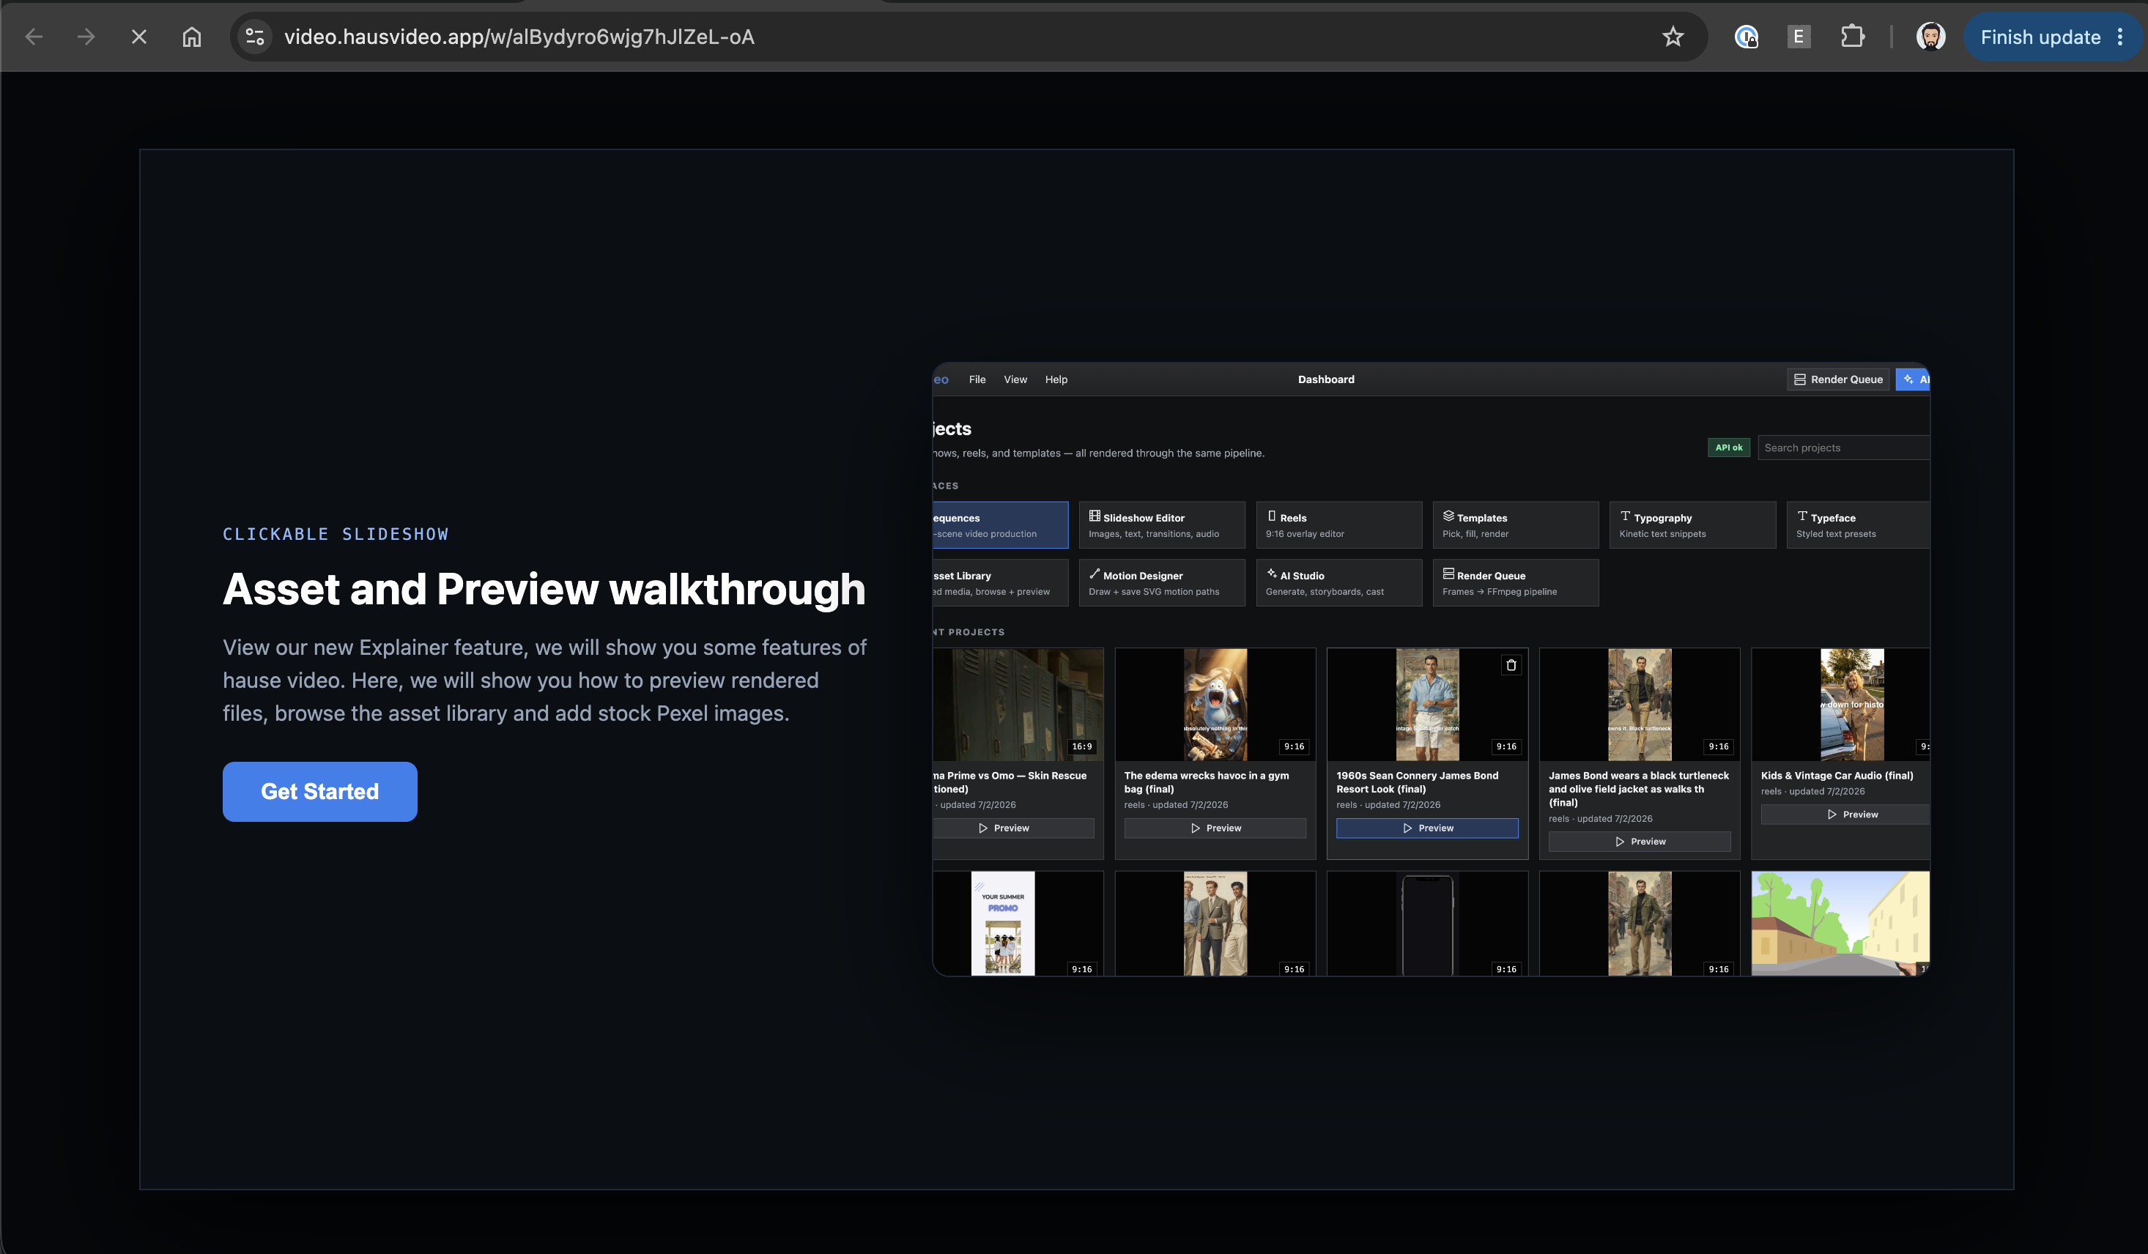Click the 16:9 aspect ratio badge
The image size is (2148, 1254).
tap(1081, 746)
